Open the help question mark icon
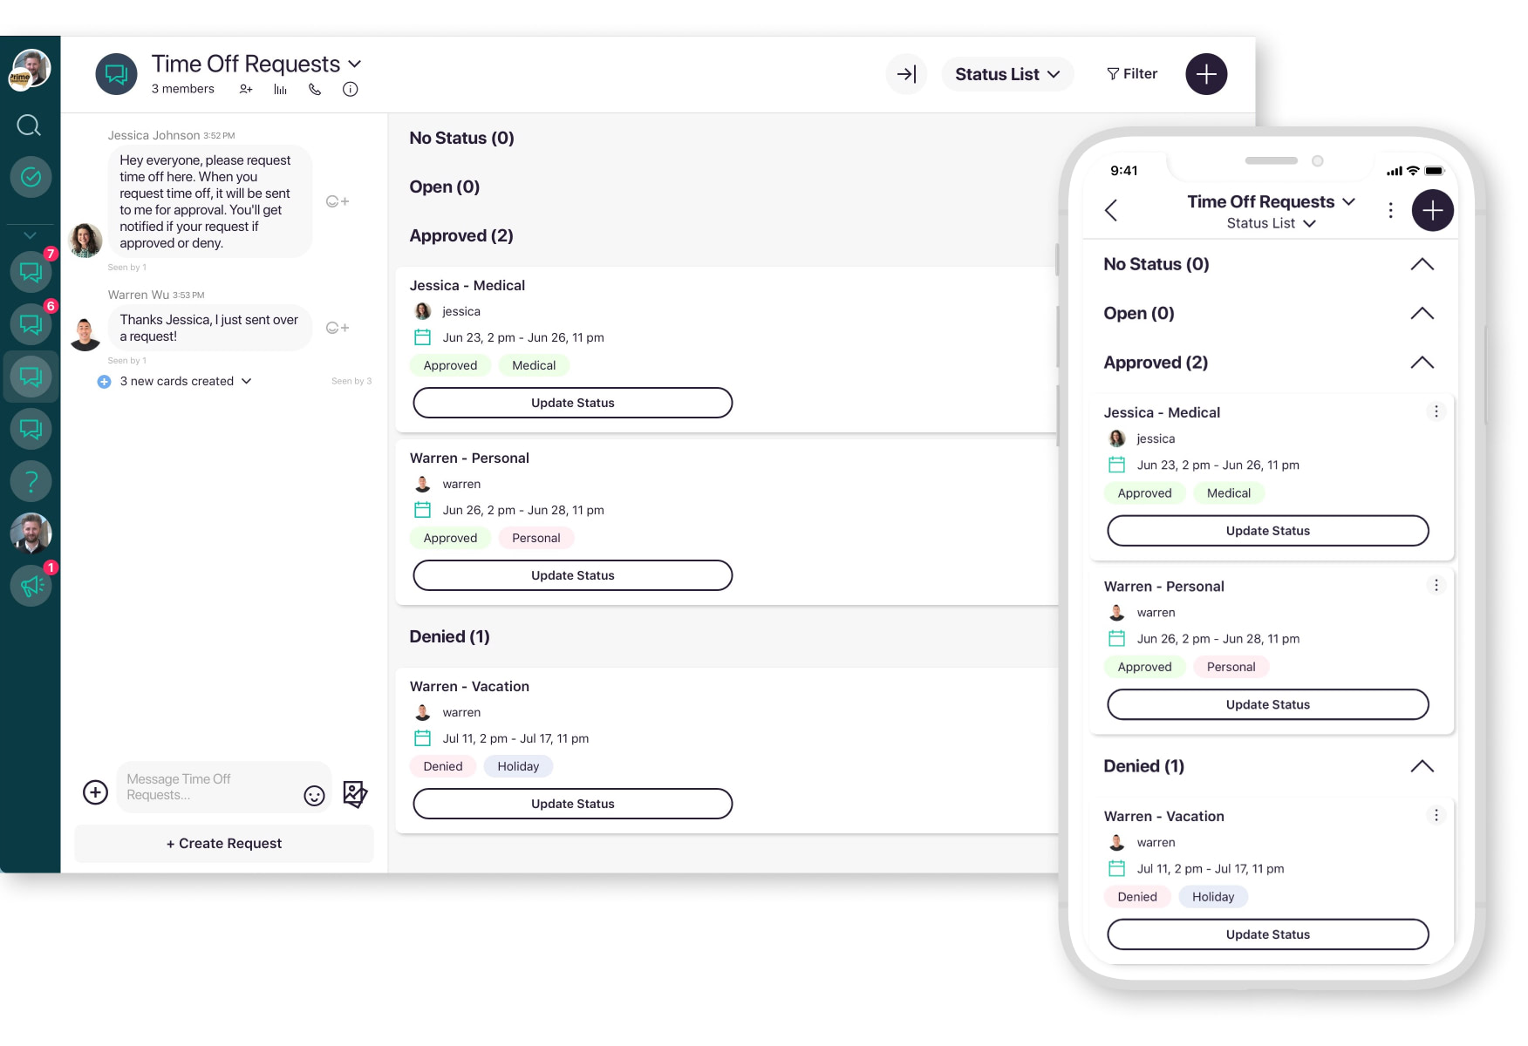Viewport: 1528px width, 1046px height. (x=31, y=481)
